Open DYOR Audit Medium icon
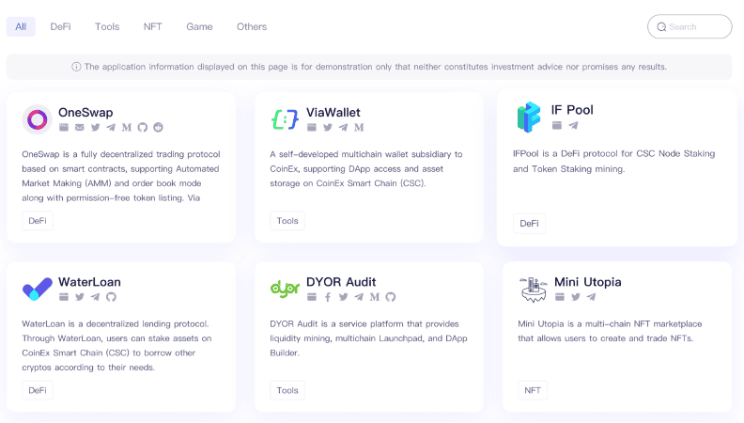This screenshot has height=423, width=744. pyautogui.click(x=375, y=297)
